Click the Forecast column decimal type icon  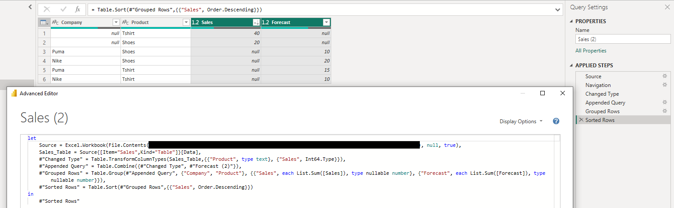coord(266,22)
